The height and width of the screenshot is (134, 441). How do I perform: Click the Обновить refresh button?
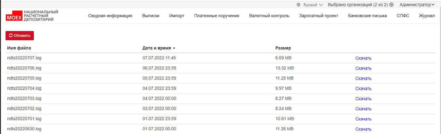point(20,36)
